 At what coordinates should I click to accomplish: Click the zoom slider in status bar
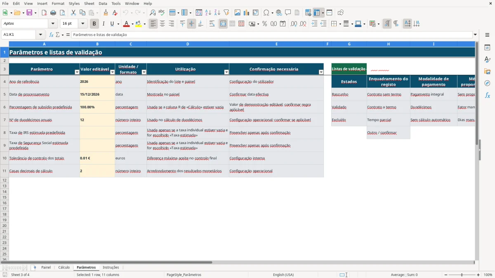462,275
